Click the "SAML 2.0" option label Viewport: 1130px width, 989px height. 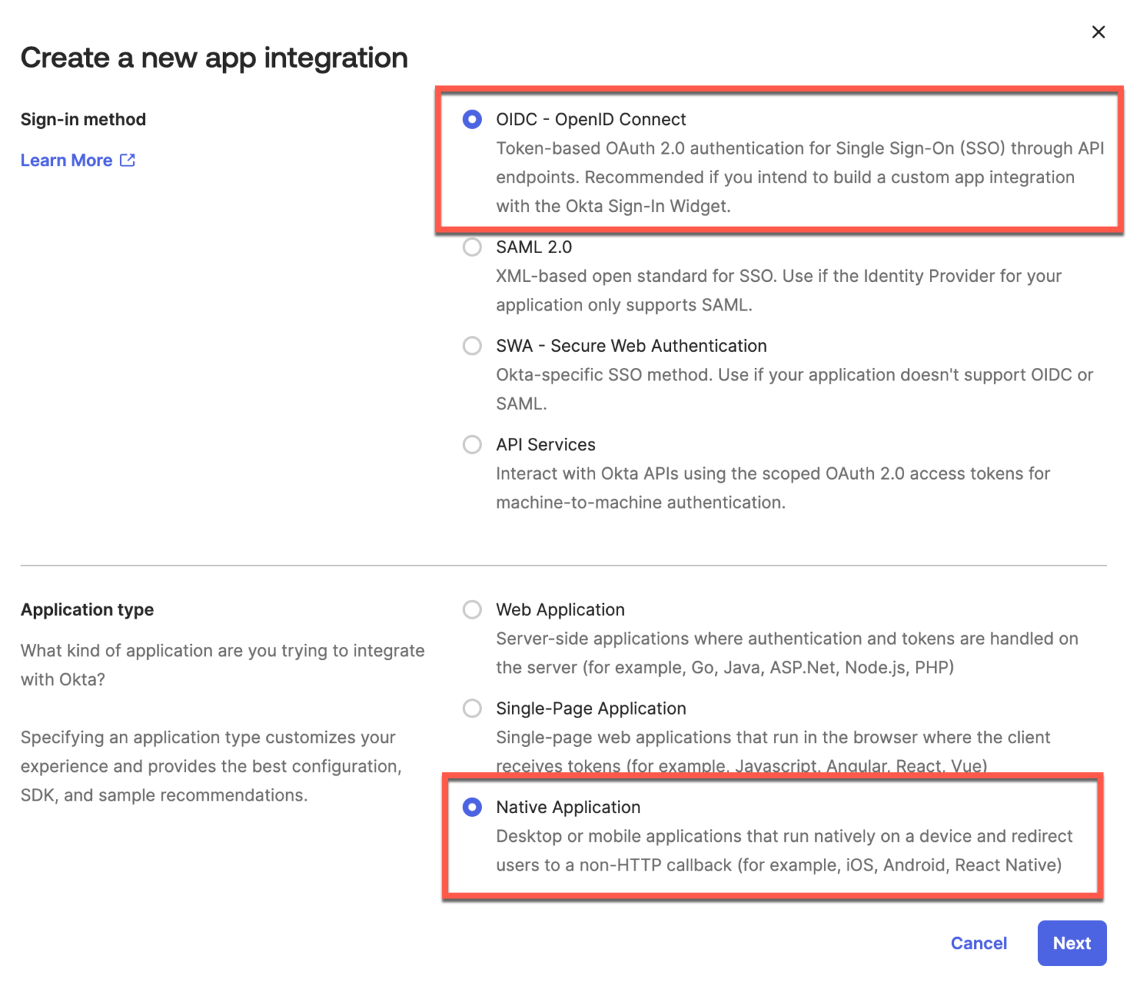[533, 247]
